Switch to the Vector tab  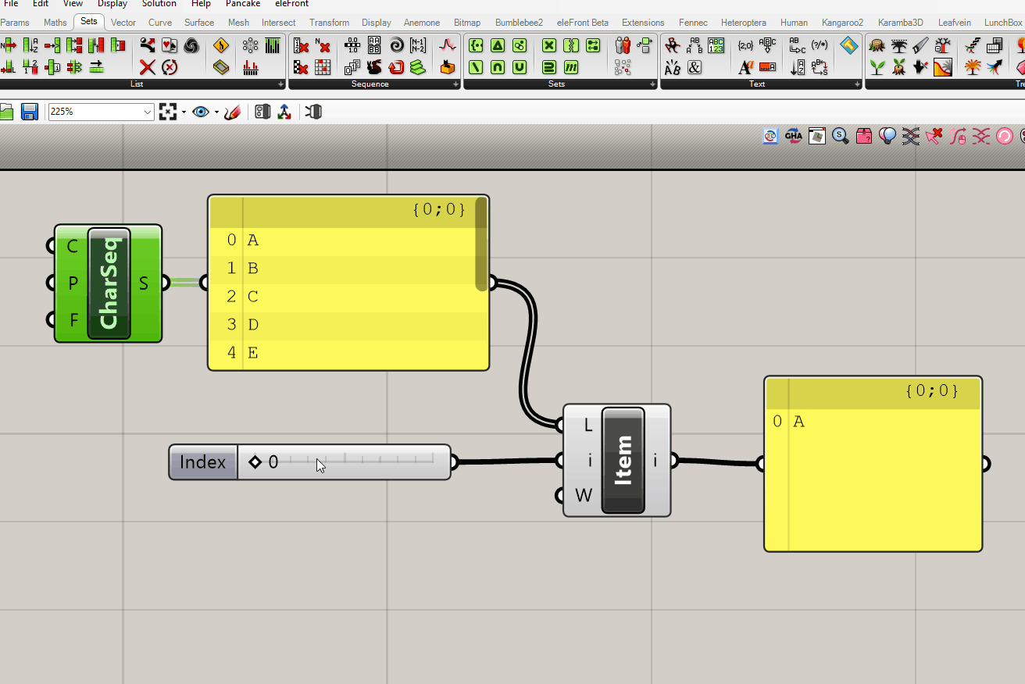click(123, 23)
